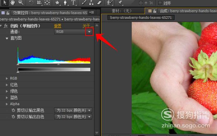Select the Roto Brush tool

[x=109, y=3]
